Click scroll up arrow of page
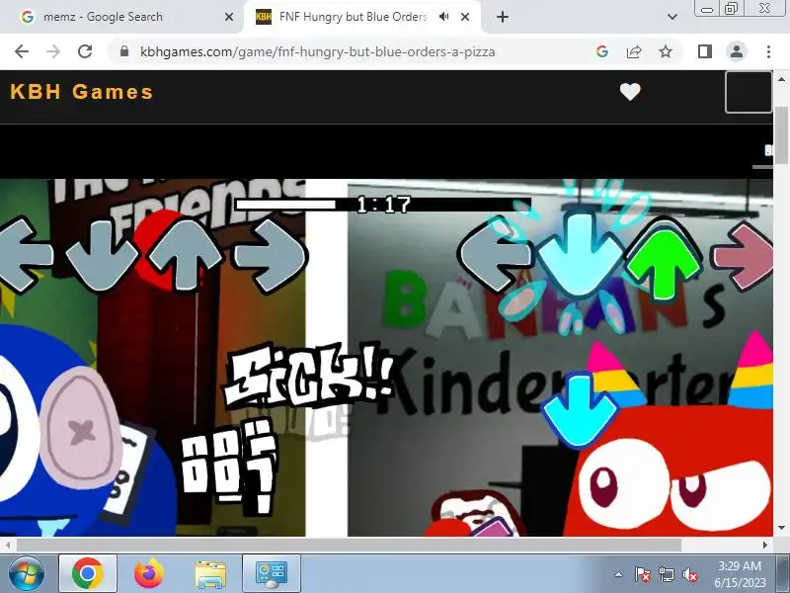This screenshot has height=593, width=790. click(781, 80)
